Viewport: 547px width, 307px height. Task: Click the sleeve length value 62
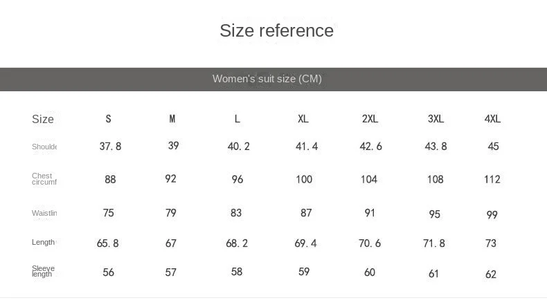[x=491, y=275]
